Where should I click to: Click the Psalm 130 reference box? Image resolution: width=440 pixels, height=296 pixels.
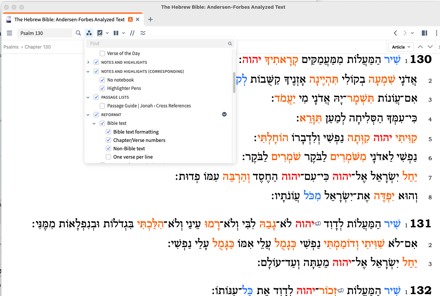(45, 33)
